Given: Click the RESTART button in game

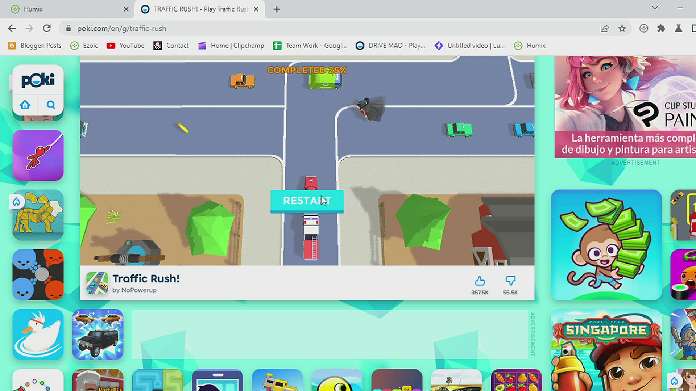Looking at the screenshot, I should coord(307,201).
